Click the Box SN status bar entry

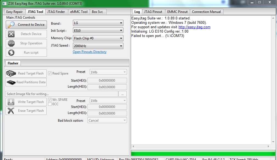coord(139,159)
